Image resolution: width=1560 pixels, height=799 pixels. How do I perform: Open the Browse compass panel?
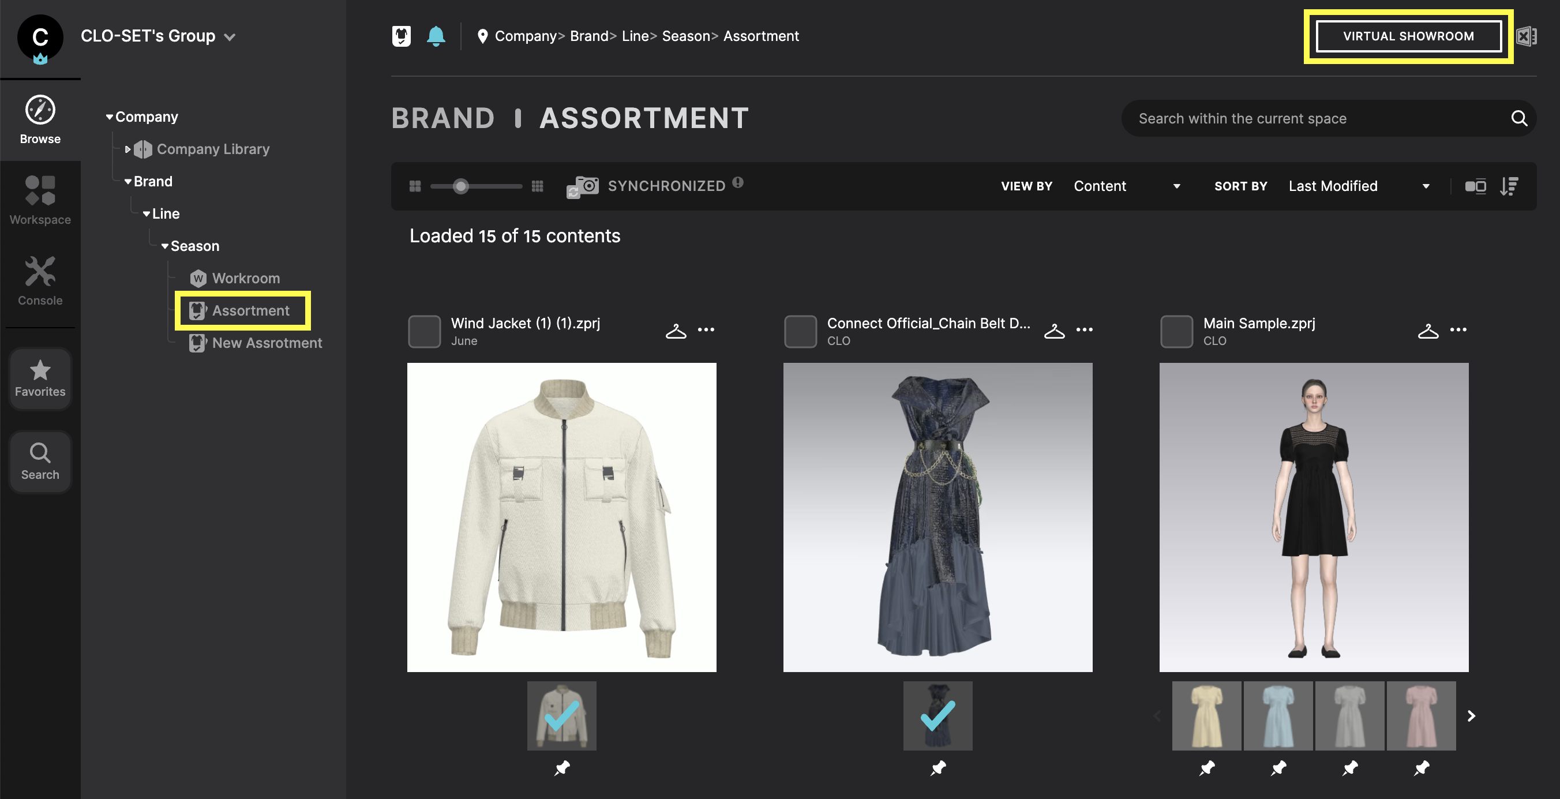click(40, 119)
